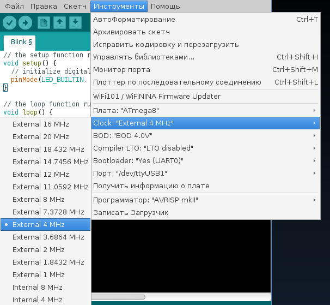This screenshot has height=305, width=330.
Task: Choose the External 8 MHz clock
Action: point(38,199)
